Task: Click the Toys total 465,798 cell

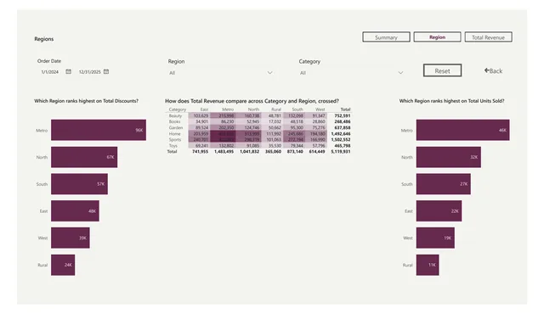Action: pyautogui.click(x=342, y=146)
